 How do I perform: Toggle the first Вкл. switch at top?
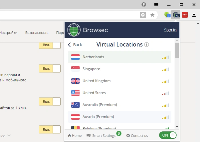(x=50, y=45)
